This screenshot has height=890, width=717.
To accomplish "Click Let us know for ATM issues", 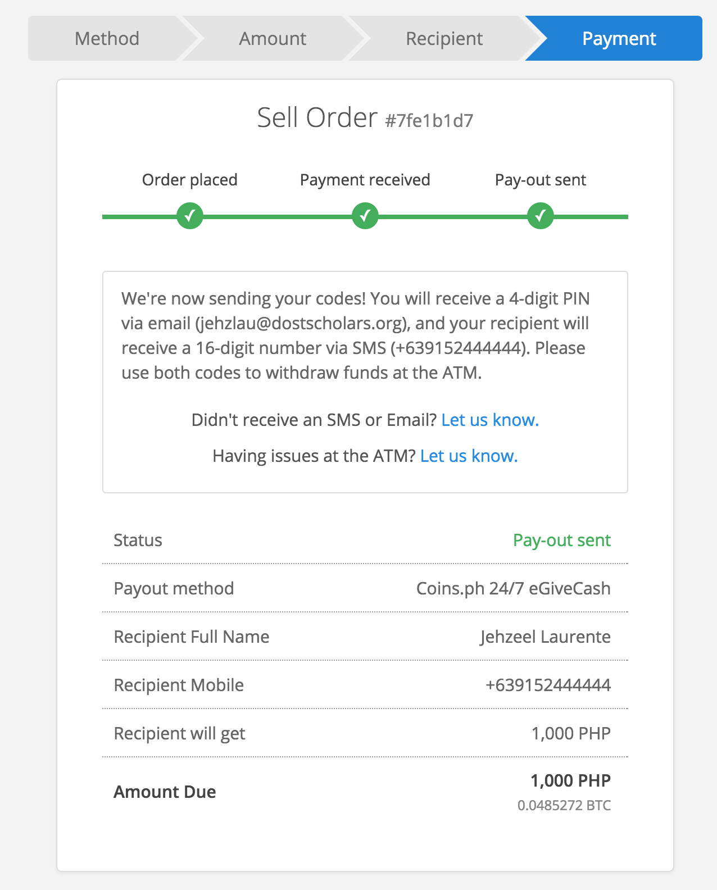I will (x=469, y=456).
